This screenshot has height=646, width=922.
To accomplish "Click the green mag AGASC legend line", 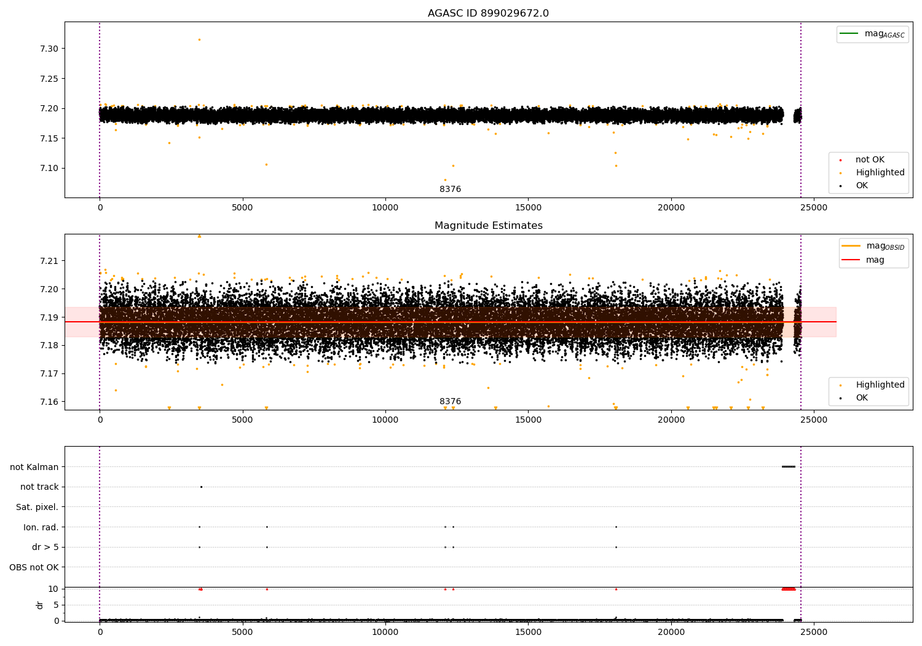I will point(849,33).
